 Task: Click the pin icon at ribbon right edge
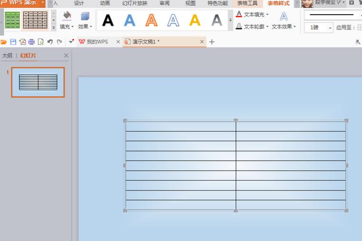pyautogui.click(x=358, y=42)
